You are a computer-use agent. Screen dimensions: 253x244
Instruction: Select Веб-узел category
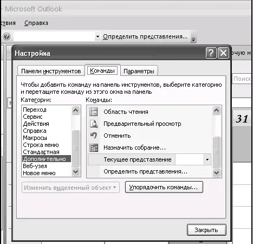47,166
